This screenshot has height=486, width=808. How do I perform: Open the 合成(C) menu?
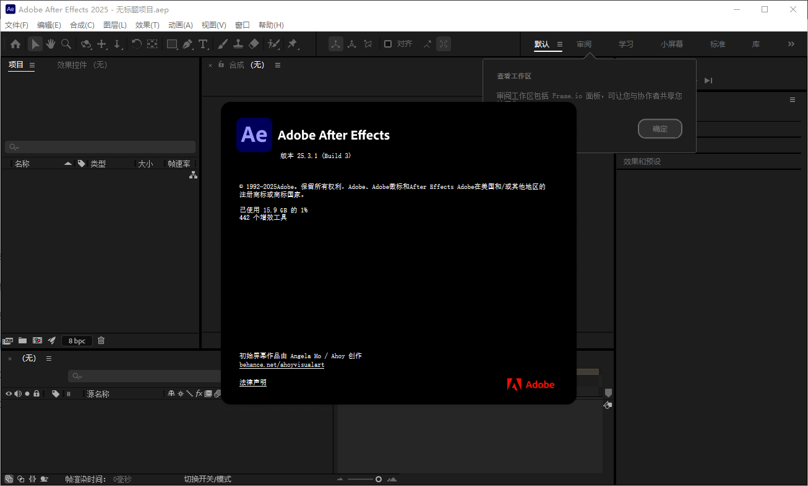tap(82, 25)
